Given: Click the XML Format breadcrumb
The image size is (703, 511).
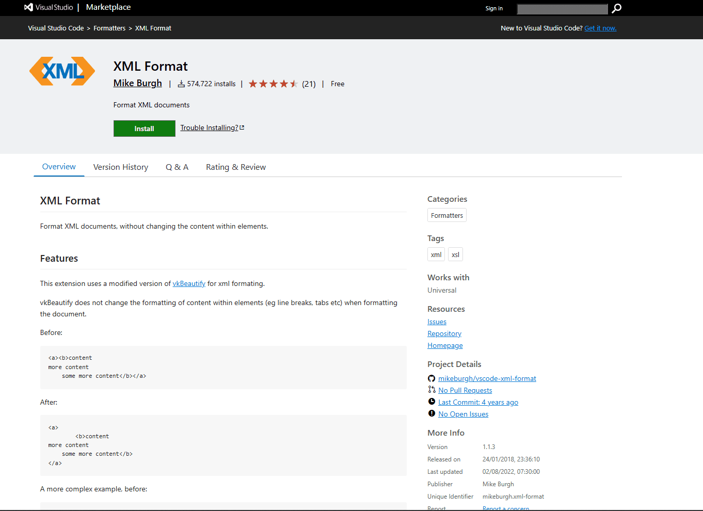Looking at the screenshot, I should (153, 28).
